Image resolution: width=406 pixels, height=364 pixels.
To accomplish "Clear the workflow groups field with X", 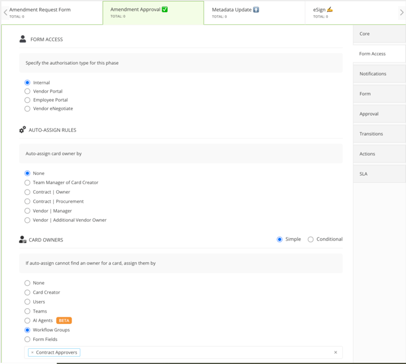I will pos(336,352).
